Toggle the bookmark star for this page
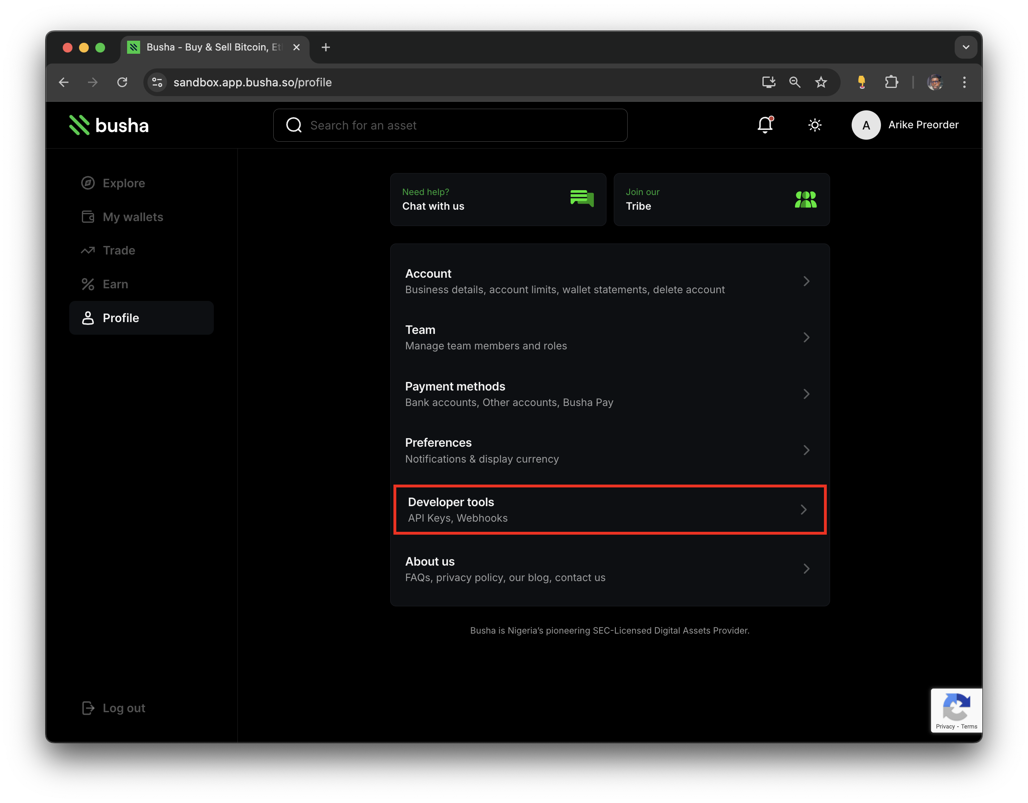The width and height of the screenshot is (1028, 803). [x=821, y=82]
